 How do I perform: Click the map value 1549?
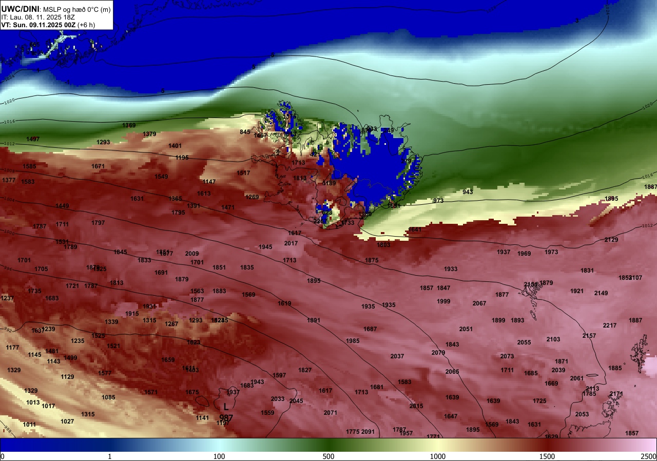click(x=161, y=177)
